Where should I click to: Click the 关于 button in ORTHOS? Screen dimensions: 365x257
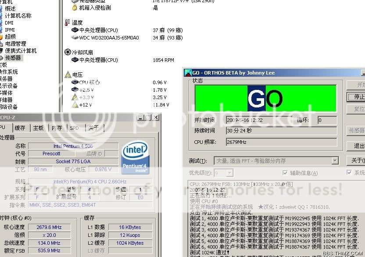point(357,161)
